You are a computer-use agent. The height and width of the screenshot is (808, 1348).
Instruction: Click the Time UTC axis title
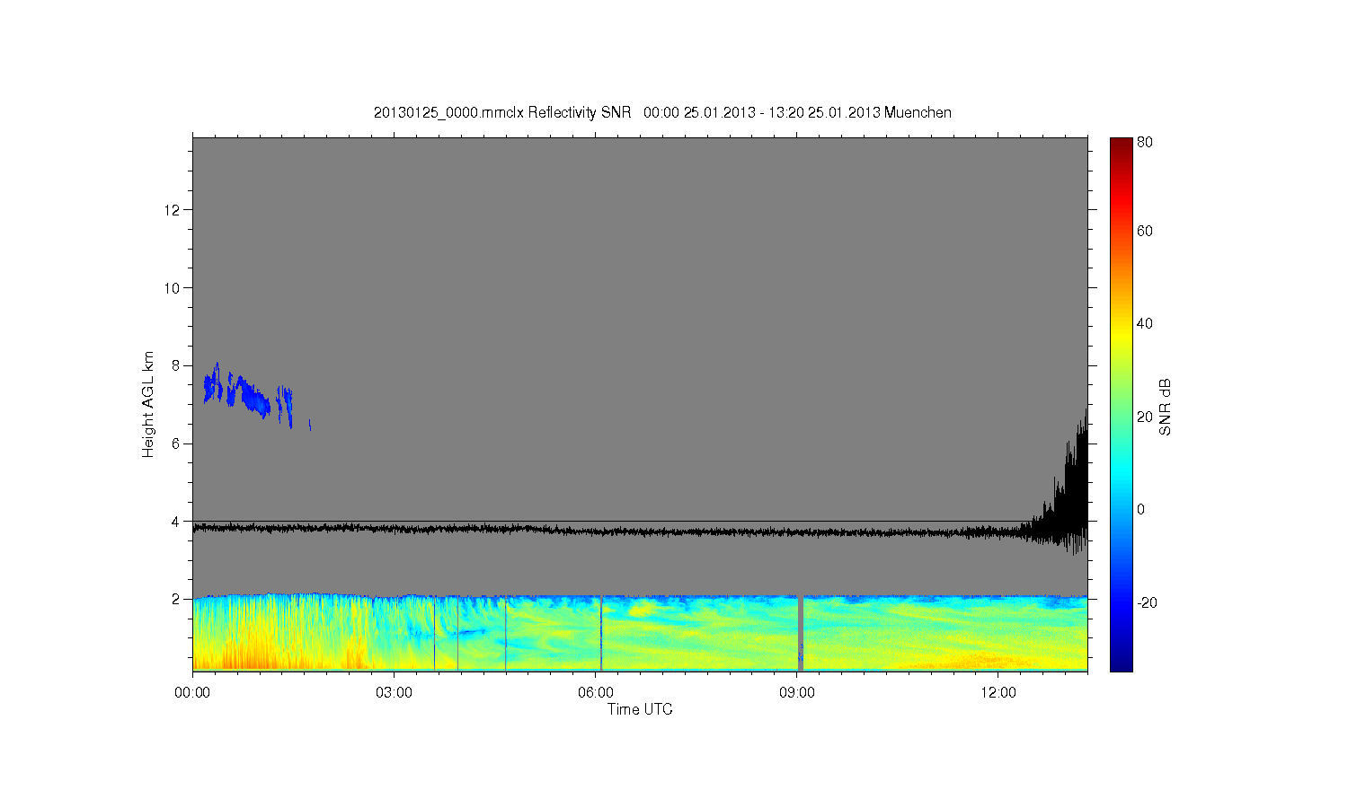click(x=640, y=709)
